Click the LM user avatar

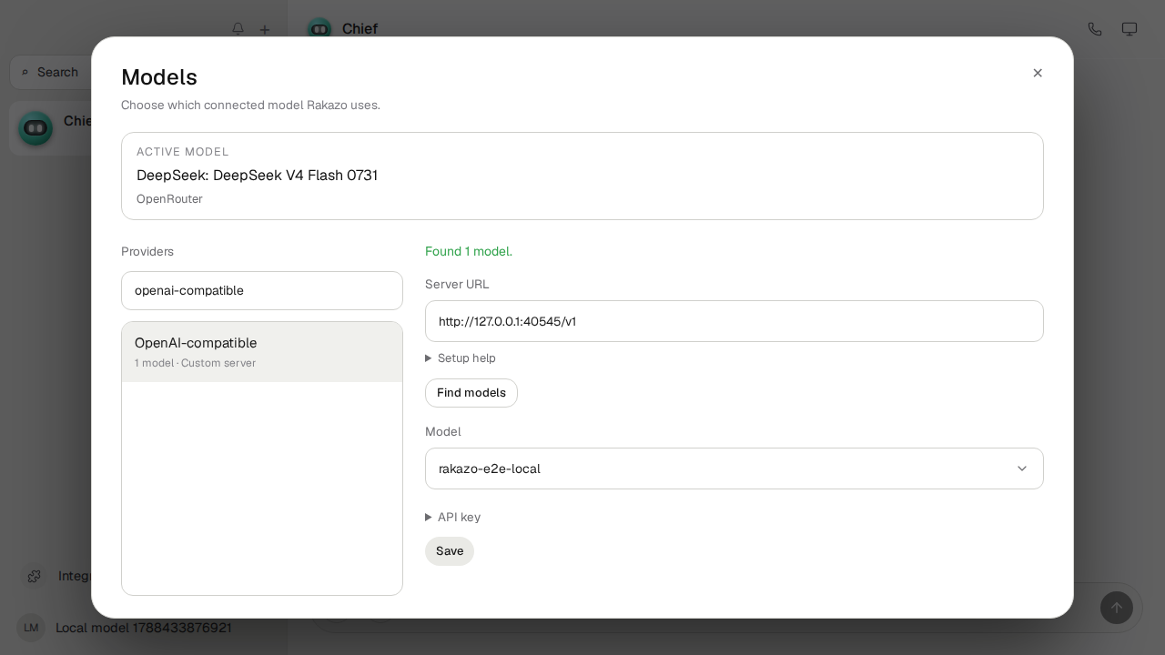[x=31, y=628]
